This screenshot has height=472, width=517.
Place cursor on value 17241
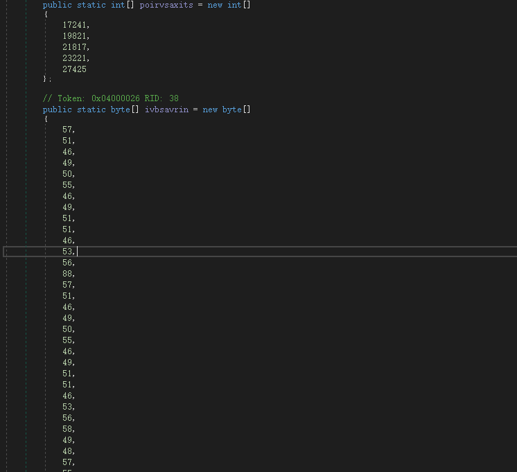point(74,25)
